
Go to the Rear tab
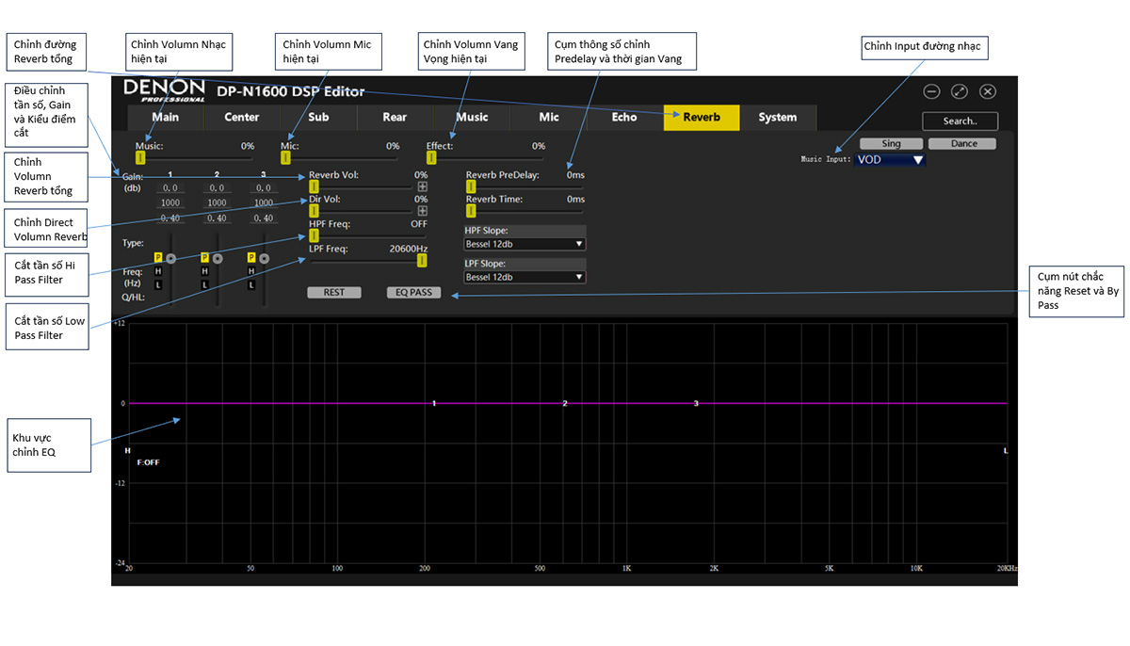(395, 118)
